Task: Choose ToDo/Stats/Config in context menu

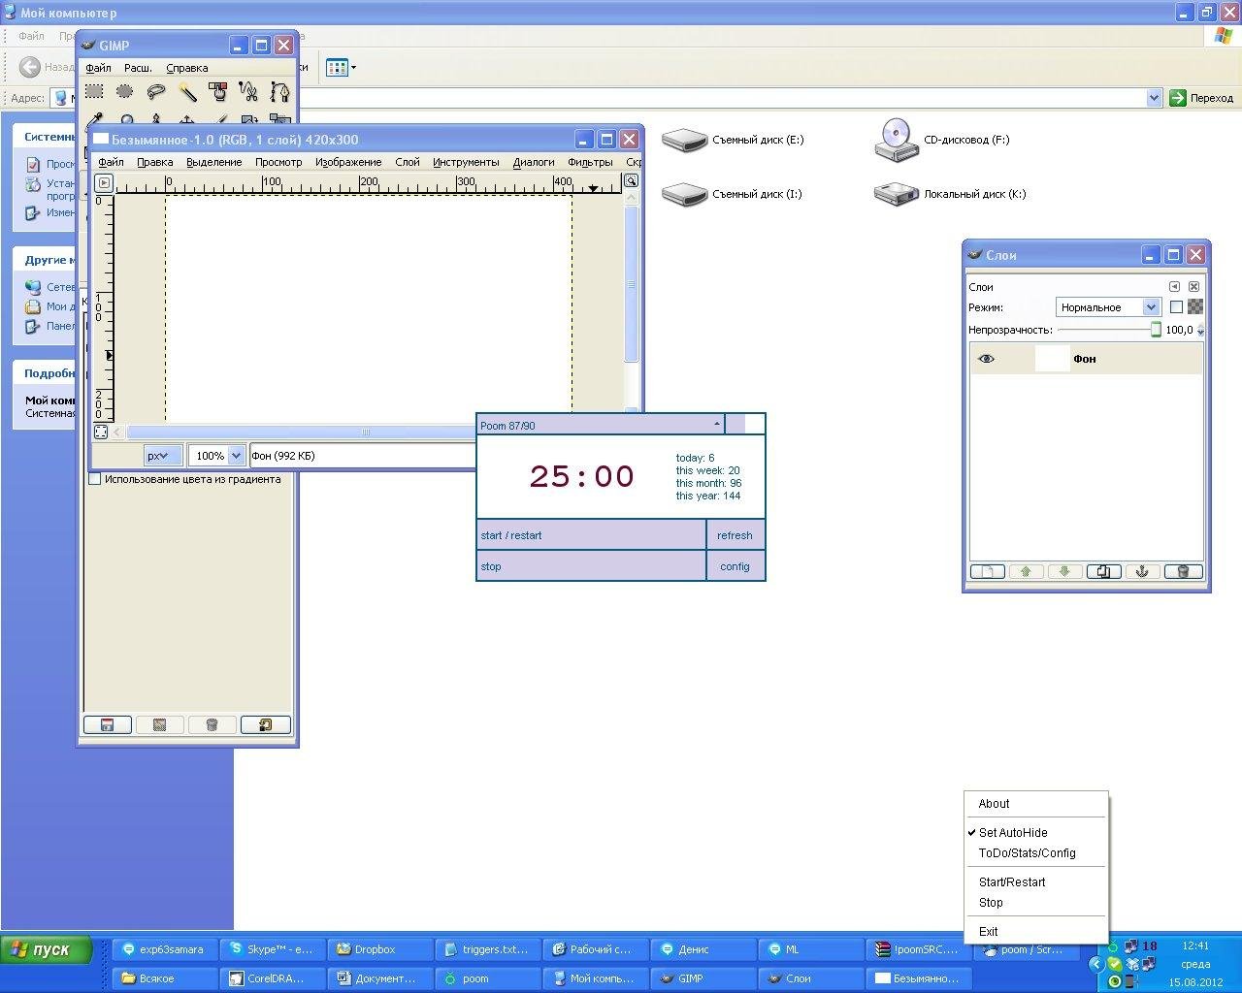Action: coord(1028,853)
